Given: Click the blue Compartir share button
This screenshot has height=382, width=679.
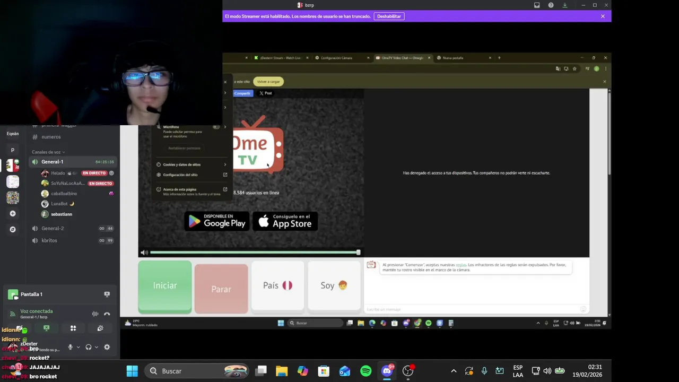Looking at the screenshot, I should (242, 93).
